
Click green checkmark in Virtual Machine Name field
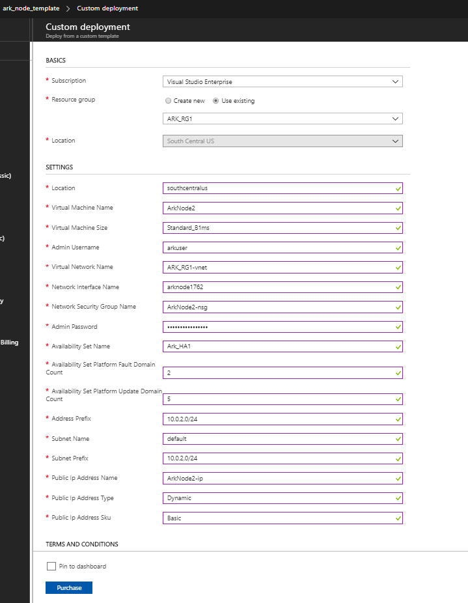pyautogui.click(x=397, y=208)
